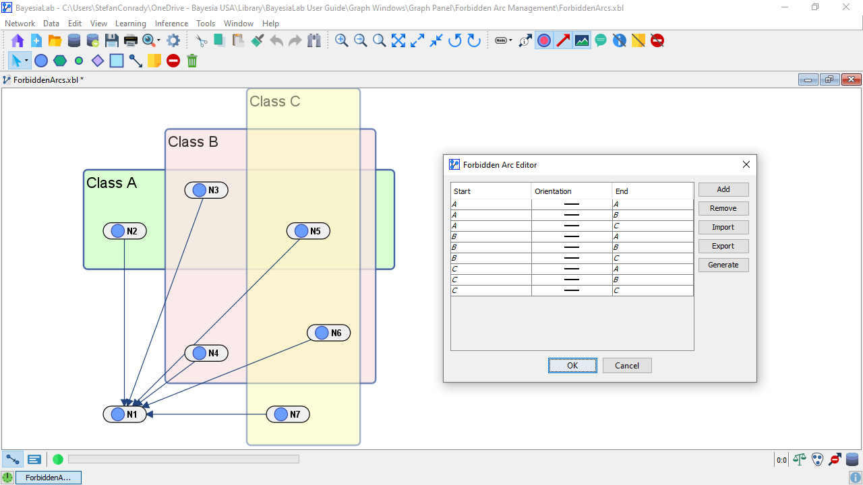Expand the magnifier preview dropdown arrow

click(x=157, y=40)
